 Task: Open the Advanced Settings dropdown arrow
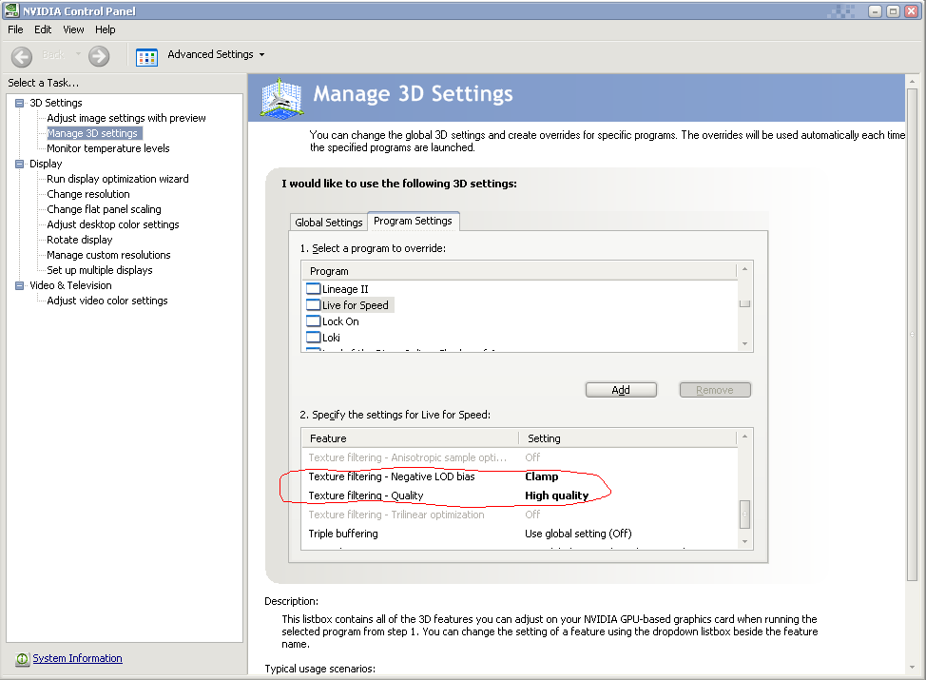click(261, 55)
